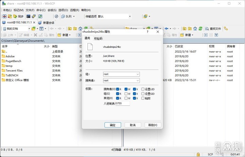Check the sticky bit checkbox
The image size is (245, 157).
tap(143, 98)
